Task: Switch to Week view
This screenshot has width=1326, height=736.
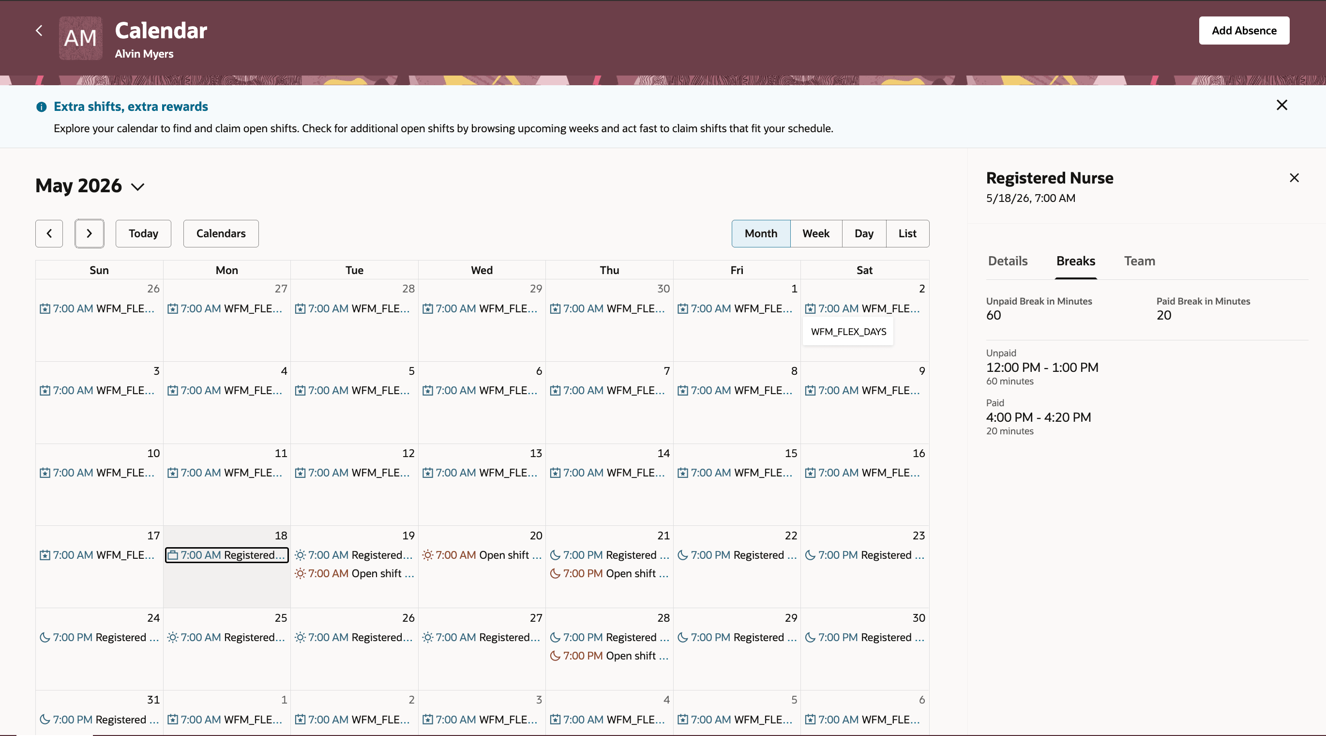Action: tap(816, 233)
